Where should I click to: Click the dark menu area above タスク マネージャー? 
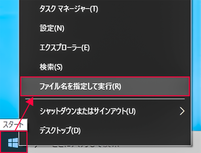point(105,2)
